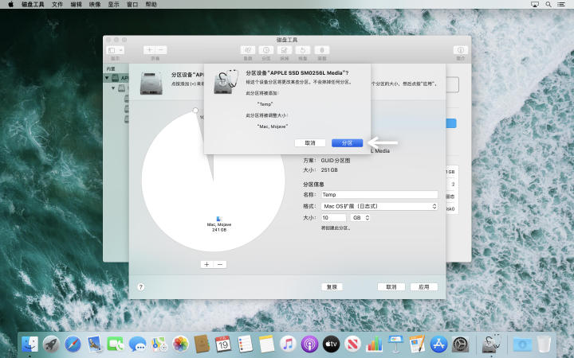Screen dimensions: 574x358
Task: Click the remove volume minus toolbar button
Action: pyautogui.click(x=161, y=50)
